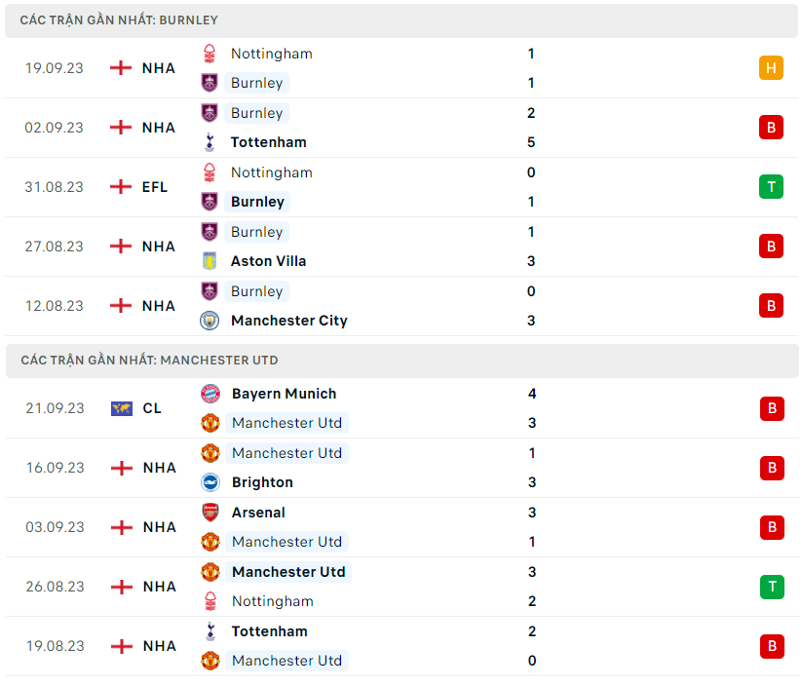Click green T badge for Man Utd vs Nottingham
Image resolution: width=802 pixels, height=686 pixels.
click(772, 587)
